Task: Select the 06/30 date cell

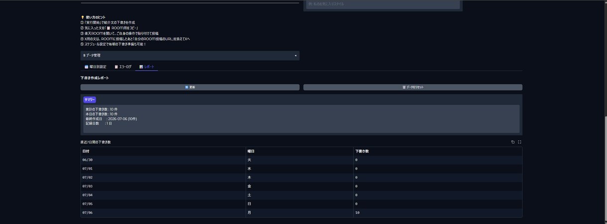Action: [x=163, y=160]
